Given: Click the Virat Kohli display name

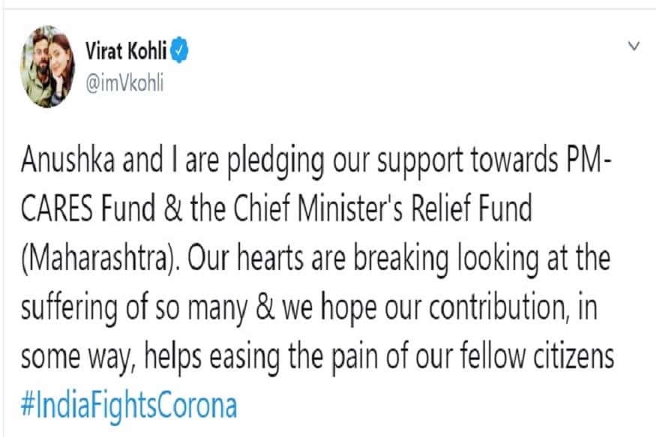Looking at the screenshot, I should 126,51.
